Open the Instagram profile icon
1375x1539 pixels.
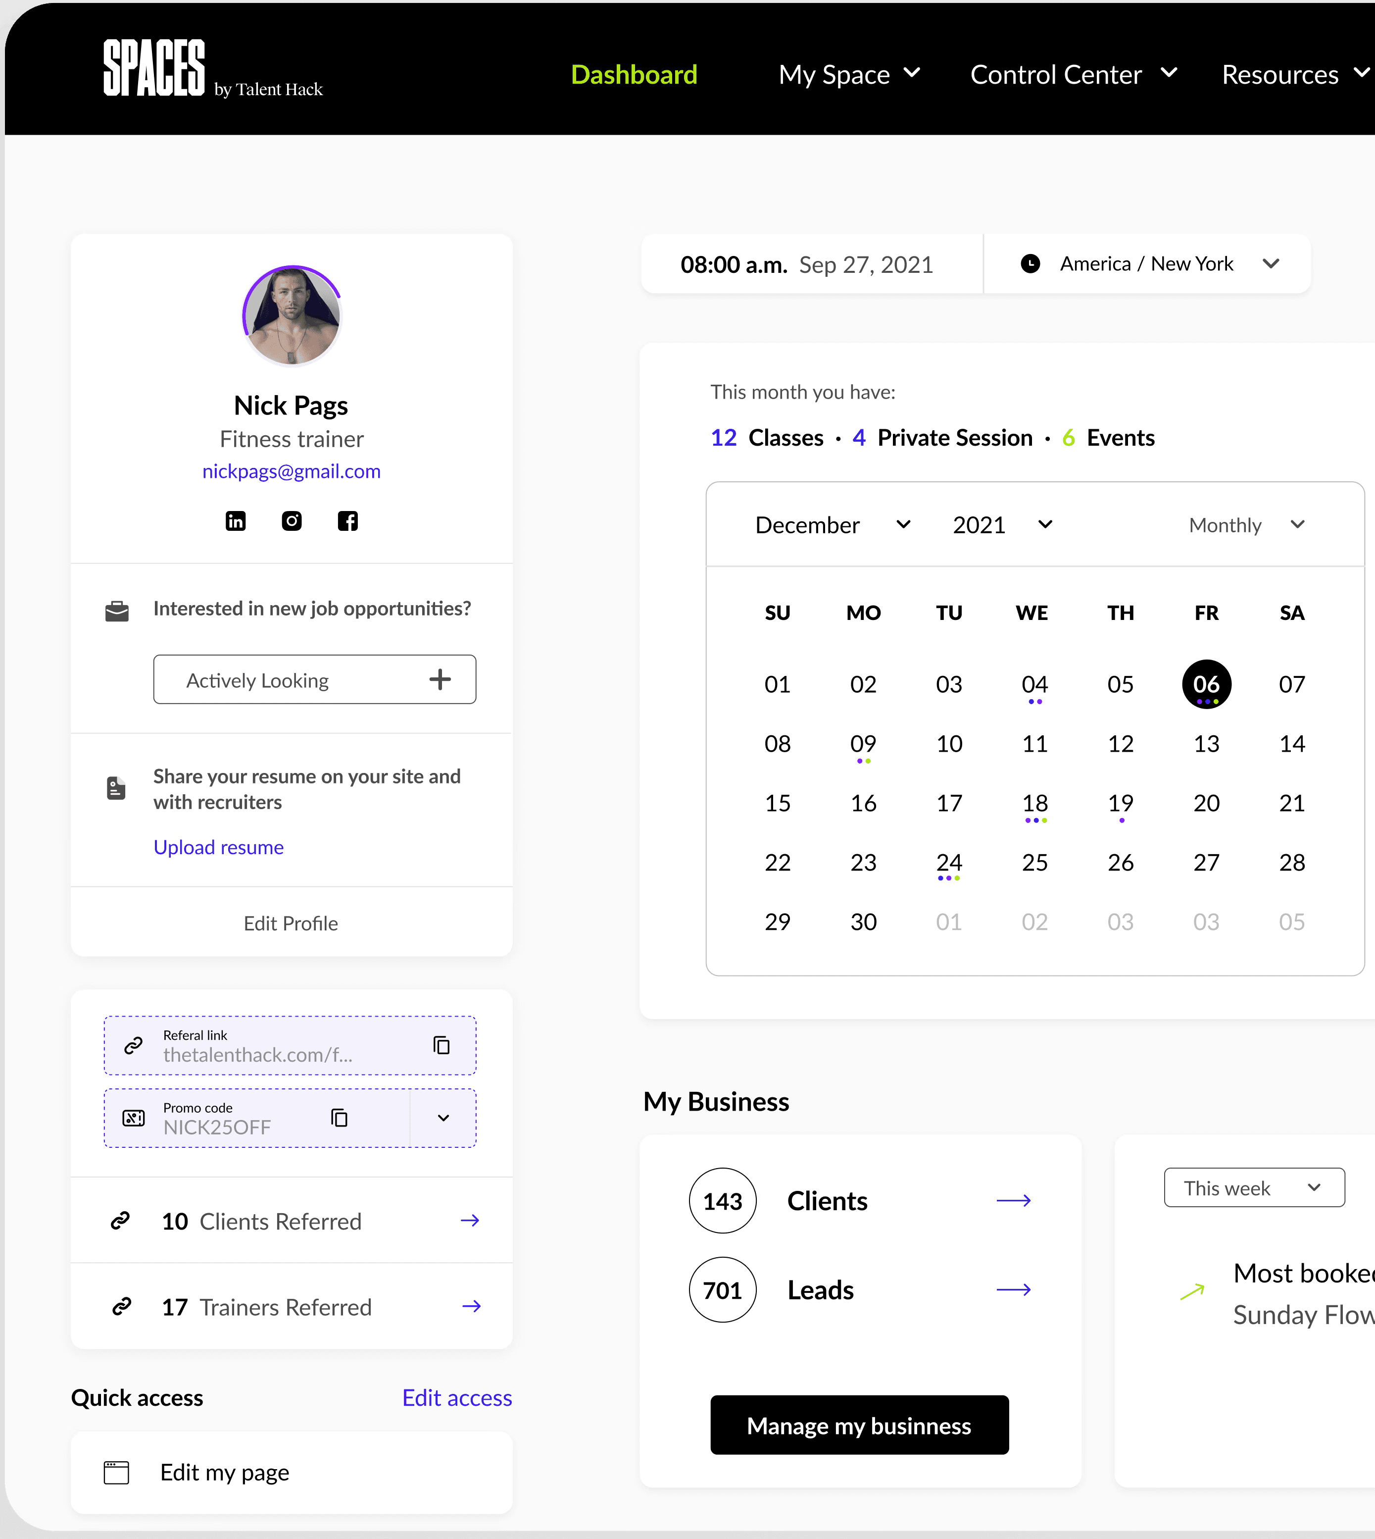point(292,521)
